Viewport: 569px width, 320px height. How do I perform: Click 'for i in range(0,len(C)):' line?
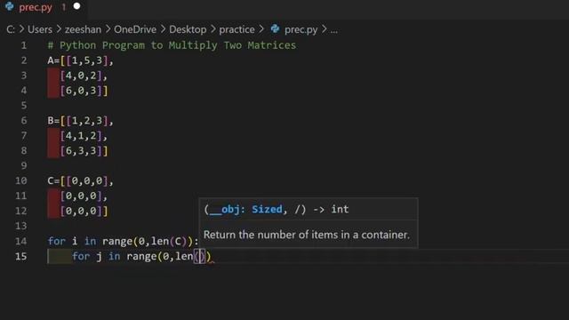123,241
